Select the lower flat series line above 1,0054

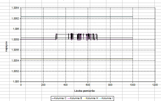(77, 59)
